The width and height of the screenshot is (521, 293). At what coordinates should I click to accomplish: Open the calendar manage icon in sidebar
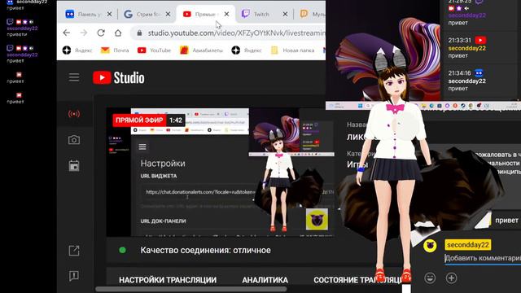click(74, 166)
